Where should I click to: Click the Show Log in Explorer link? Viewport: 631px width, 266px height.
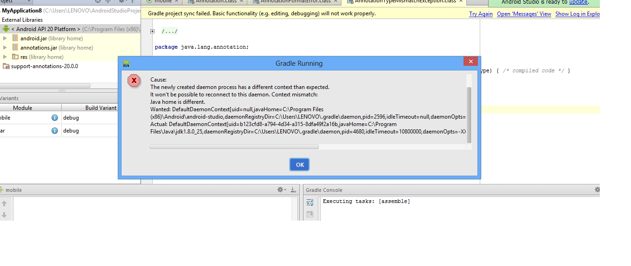pyautogui.click(x=578, y=14)
